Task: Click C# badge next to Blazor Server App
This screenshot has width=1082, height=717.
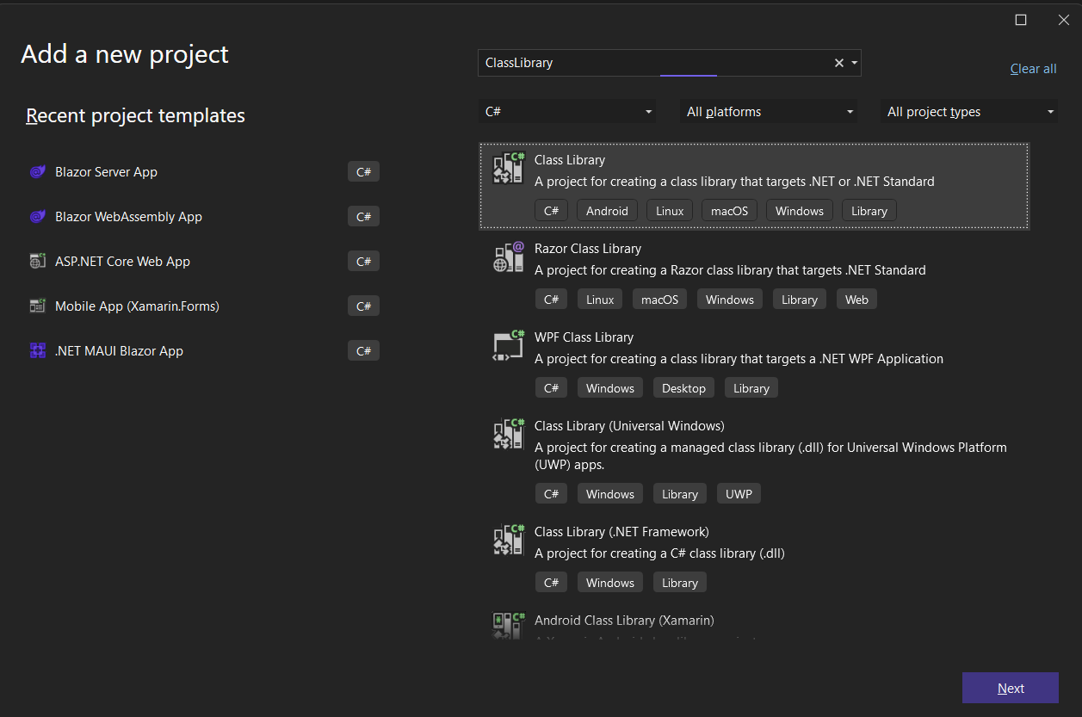Action: coord(363,172)
